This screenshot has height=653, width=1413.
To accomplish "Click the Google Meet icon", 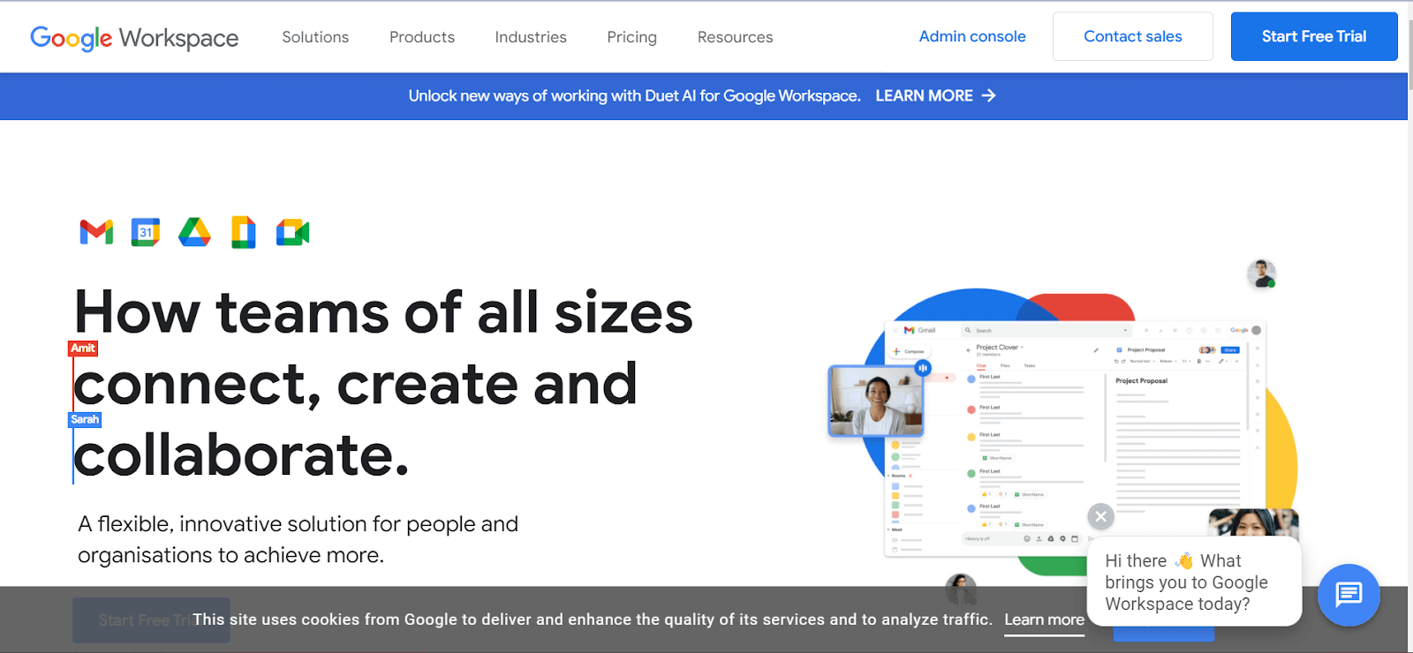I will [292, 233].
